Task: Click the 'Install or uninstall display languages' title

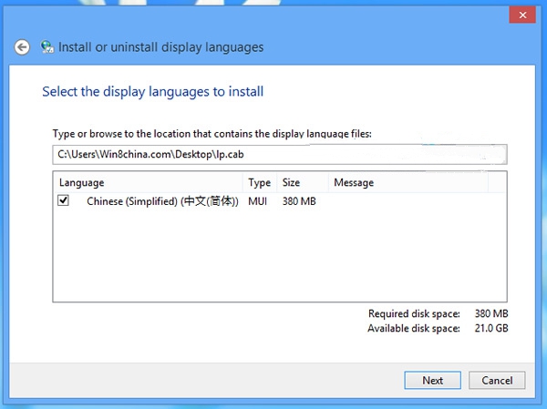Action: tap(161, 47)
